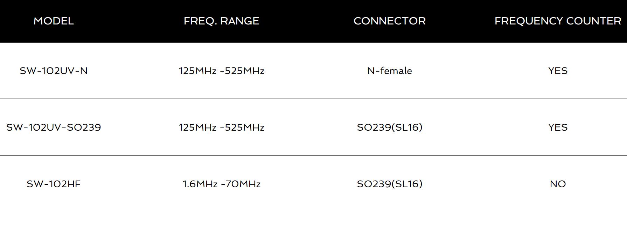Click the CONNECTOR column header
The height and width of the screenshot is (240, 627).
pos(390,21)
